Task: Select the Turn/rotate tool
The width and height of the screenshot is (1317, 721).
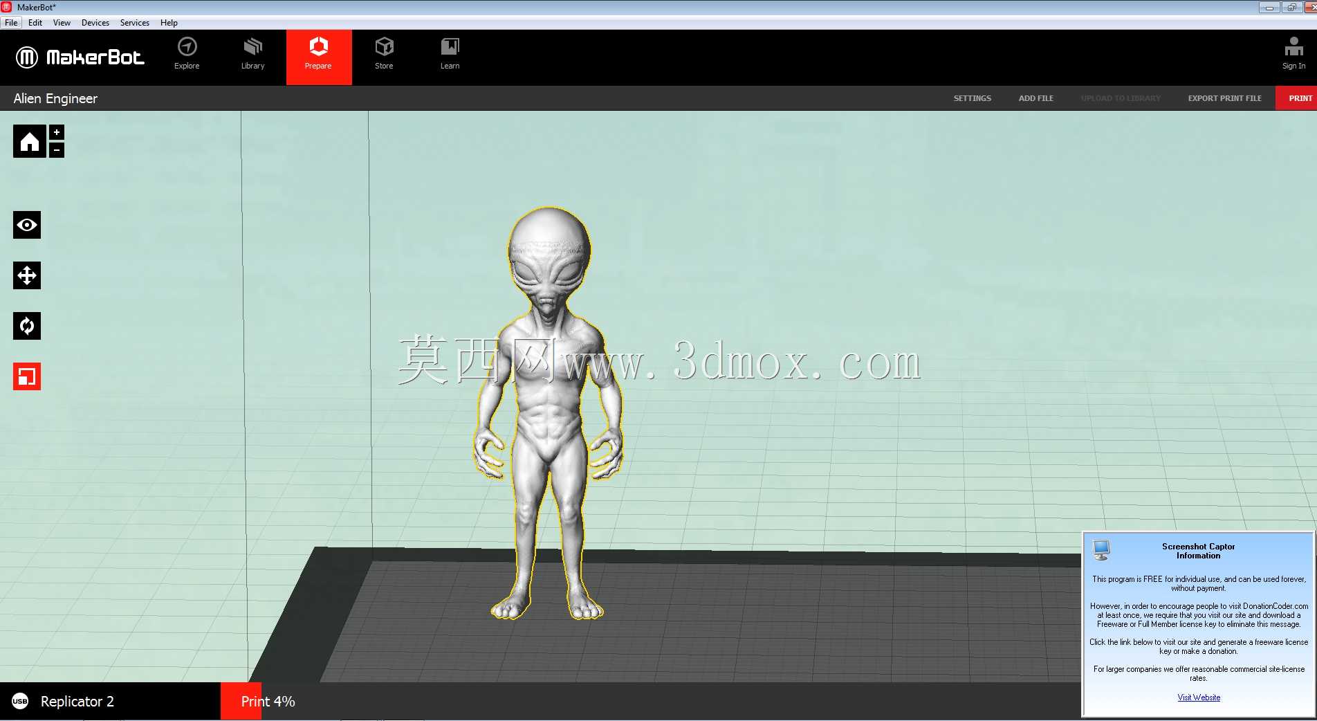Action: coord(27,326)
